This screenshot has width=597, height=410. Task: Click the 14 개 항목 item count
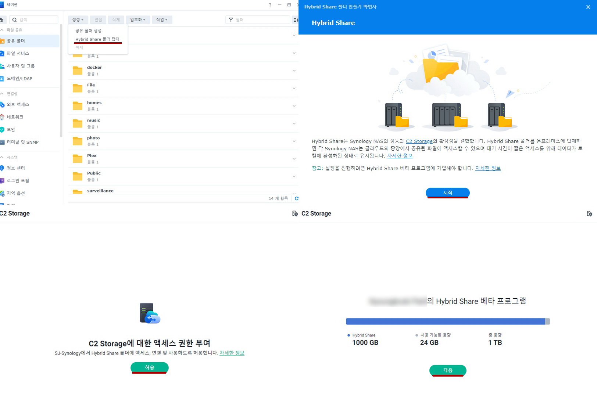pos(278,198)
